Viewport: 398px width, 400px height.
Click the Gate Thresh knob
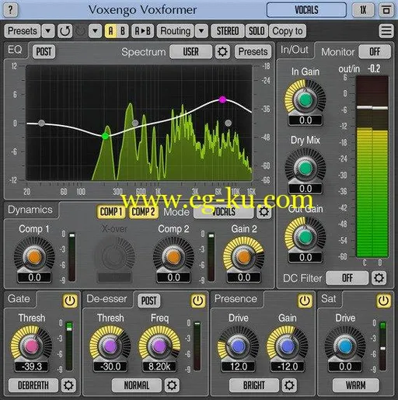[x=31, y=346]
